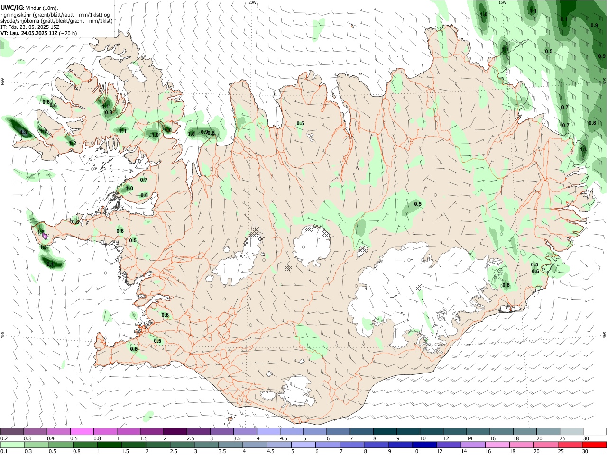
Task: Pick the upper-scale swatch labeled 3
Action: pyautogui.click(x=222, y=431)
